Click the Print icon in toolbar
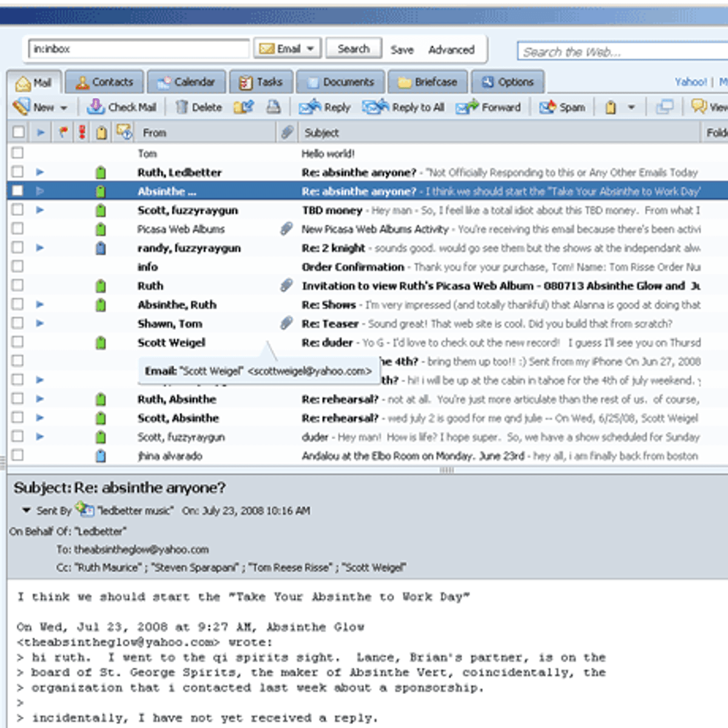This screenshot has width=728, height=728. point(274,107)
